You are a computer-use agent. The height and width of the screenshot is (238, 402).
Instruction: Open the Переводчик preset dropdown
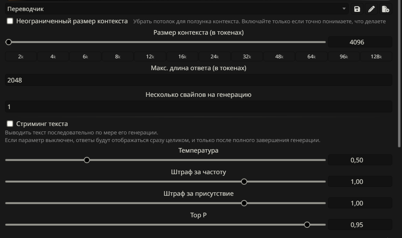click(x=177, y=9)
